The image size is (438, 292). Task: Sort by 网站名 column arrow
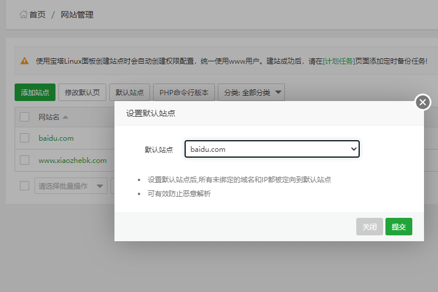click(x=65, y=117)
